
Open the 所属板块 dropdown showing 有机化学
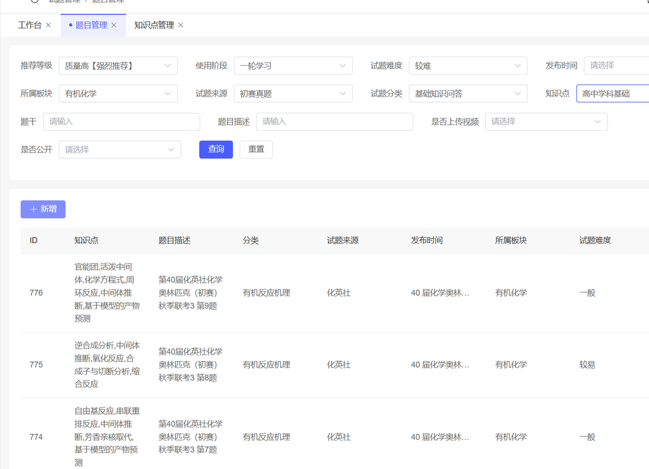pos(118,94)
